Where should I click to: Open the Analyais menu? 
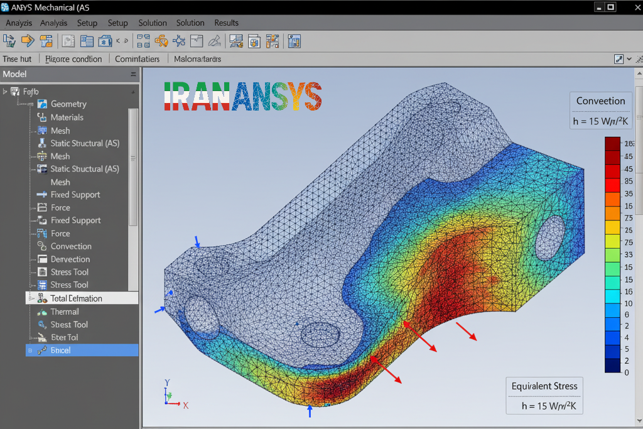click(x=54, y=23)
